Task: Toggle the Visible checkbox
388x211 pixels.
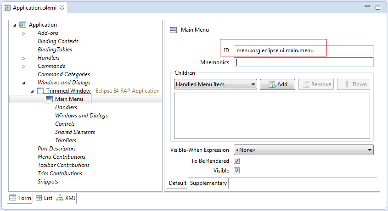Action: click(237, 171)
